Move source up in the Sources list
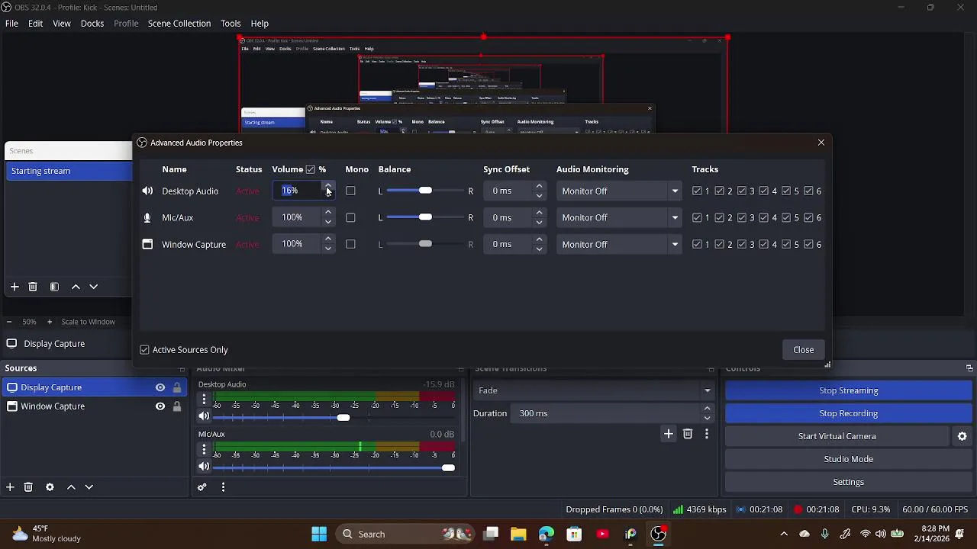The image size is (977, 549). [x=71, y=487]
